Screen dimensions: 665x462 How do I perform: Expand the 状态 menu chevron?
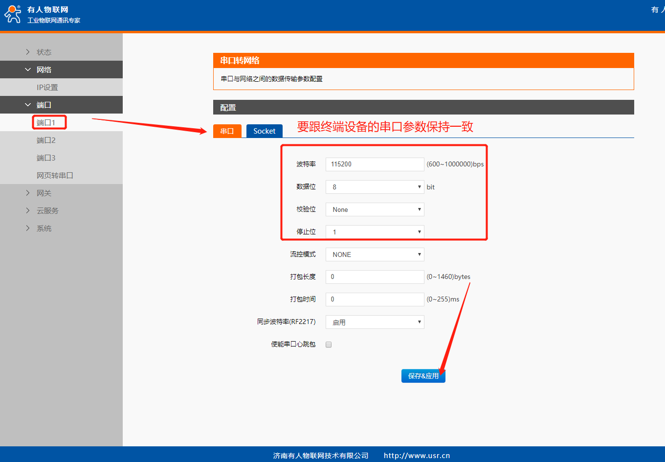tap(28, 52)
